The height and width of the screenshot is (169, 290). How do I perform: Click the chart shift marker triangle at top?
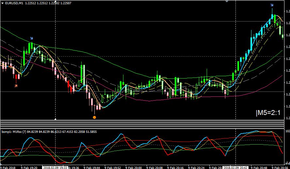pyautogui.click(x=227, y=1)
